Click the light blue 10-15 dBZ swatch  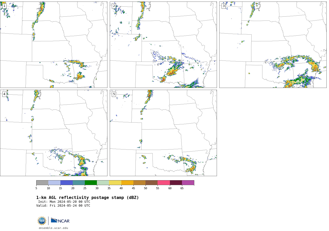pyautogui.click(x=54, y=183)
